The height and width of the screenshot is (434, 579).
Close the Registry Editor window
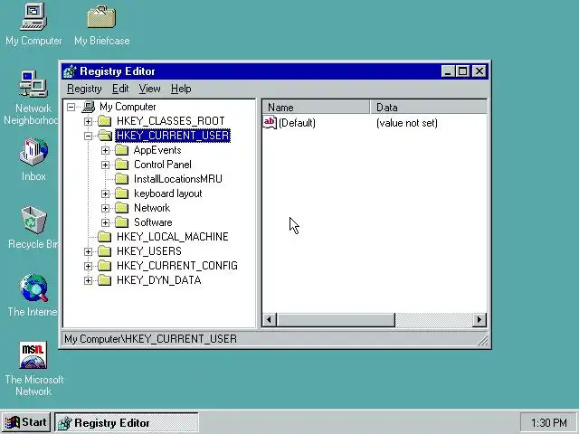(x=479, y=71)
